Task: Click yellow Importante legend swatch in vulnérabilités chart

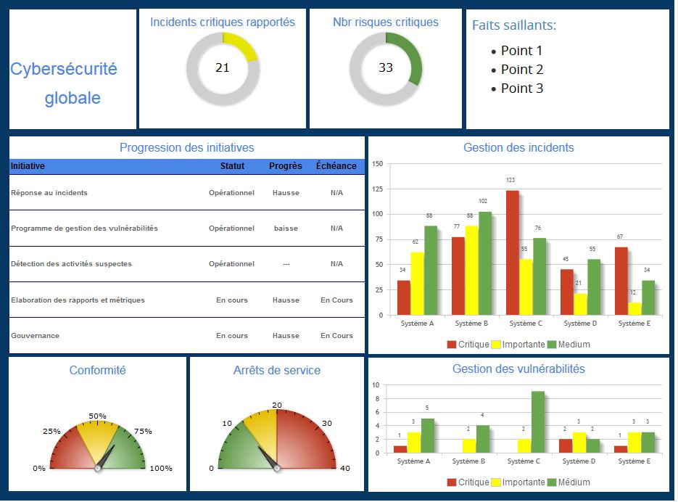Action: (x=496, y=482)
